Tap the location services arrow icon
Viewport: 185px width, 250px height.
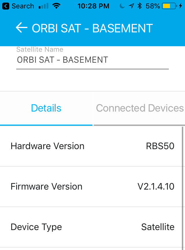point(131,6)
